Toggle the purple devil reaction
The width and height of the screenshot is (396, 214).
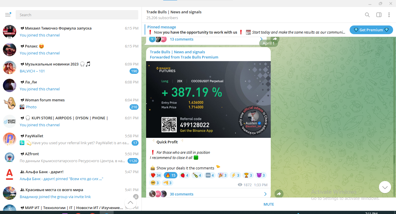tap(261, 175)
